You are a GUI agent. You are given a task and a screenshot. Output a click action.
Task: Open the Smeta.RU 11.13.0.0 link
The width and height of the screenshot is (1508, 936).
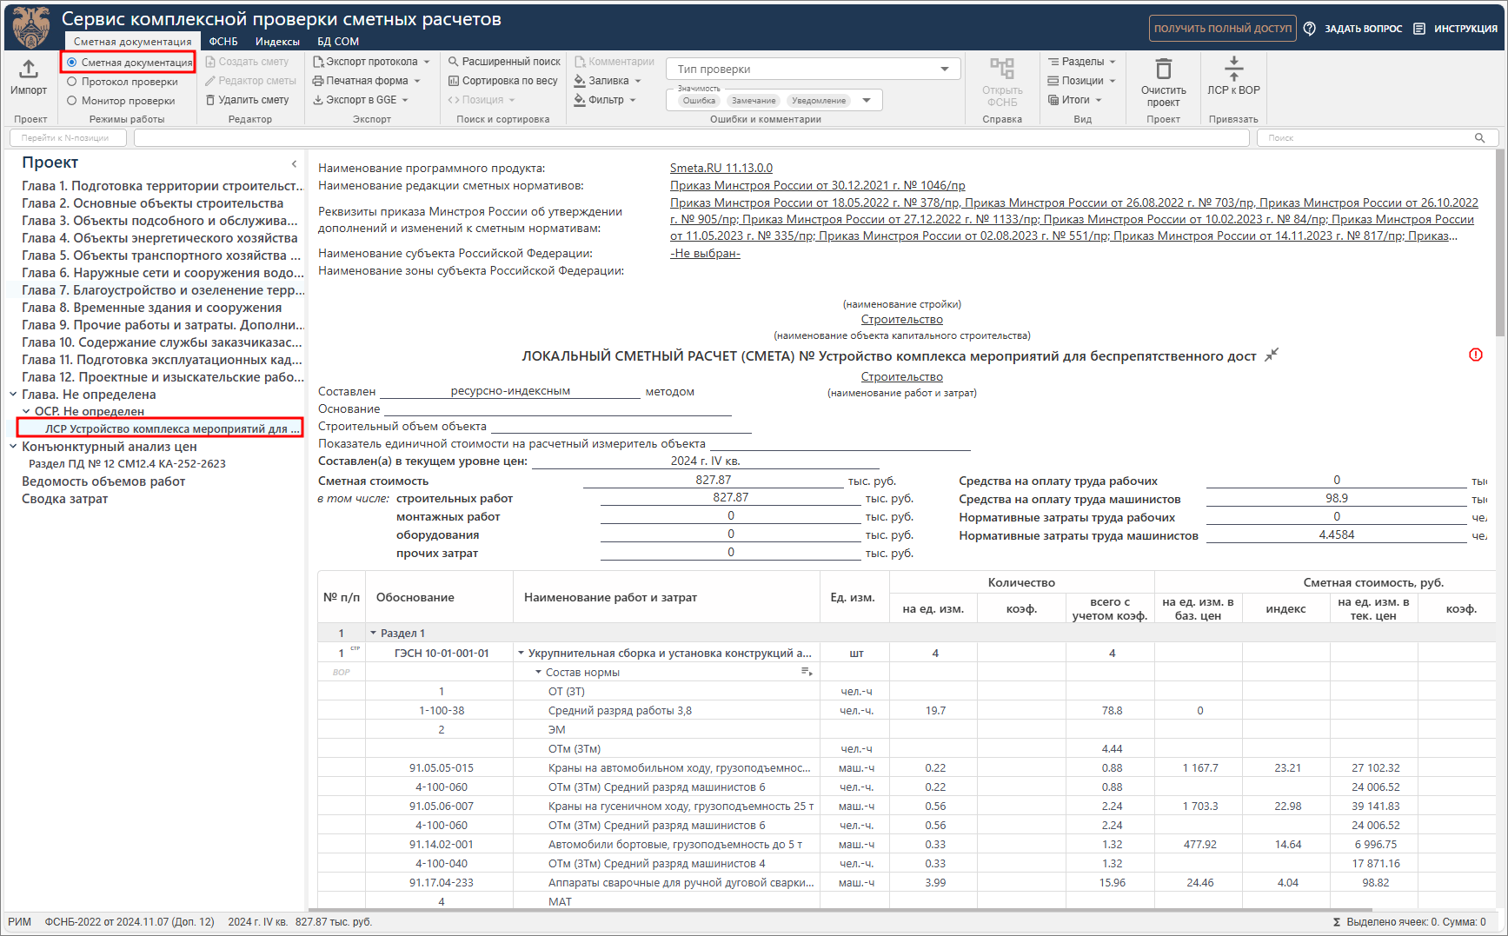point(721,168)
